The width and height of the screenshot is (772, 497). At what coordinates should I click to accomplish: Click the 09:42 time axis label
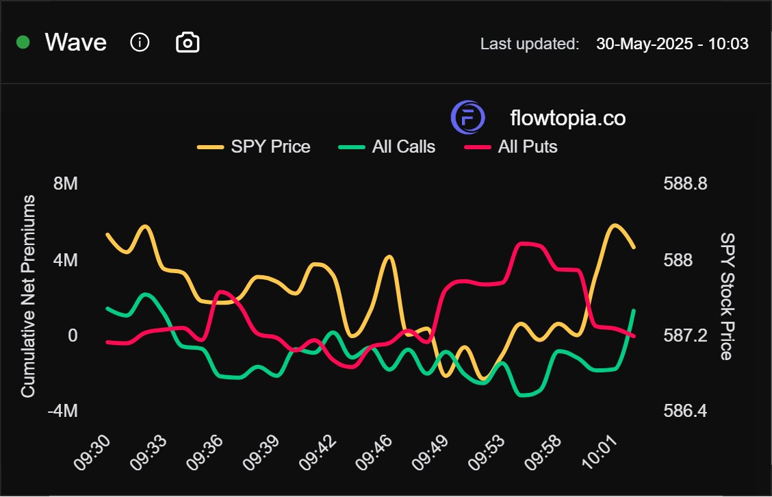[x=318, y=453]
